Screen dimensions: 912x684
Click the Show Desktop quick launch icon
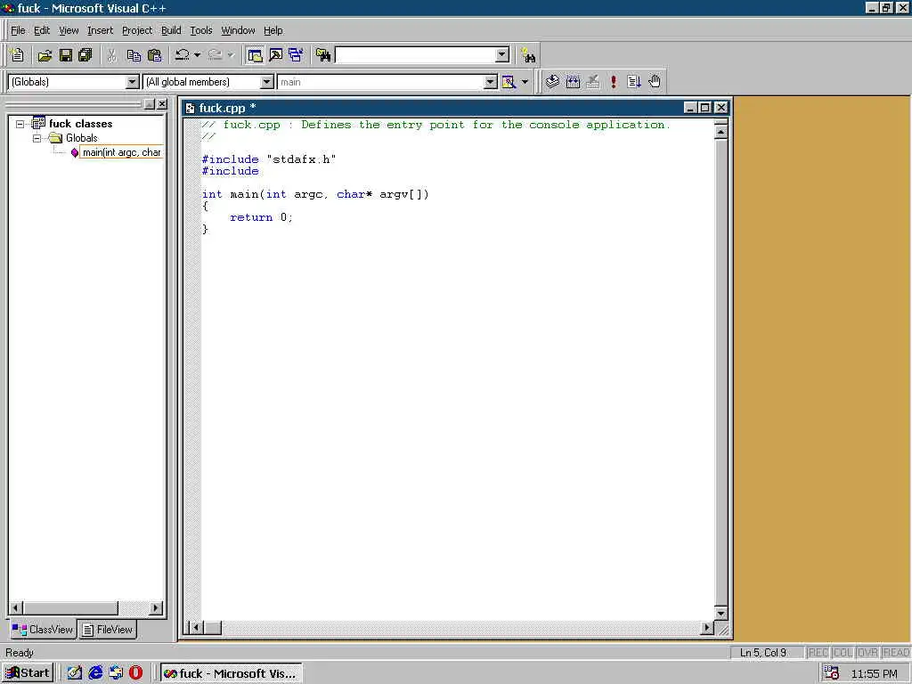75,673
